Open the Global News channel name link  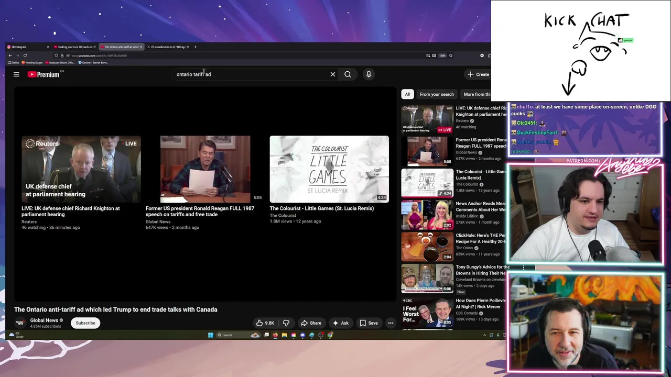click(44, 320)
